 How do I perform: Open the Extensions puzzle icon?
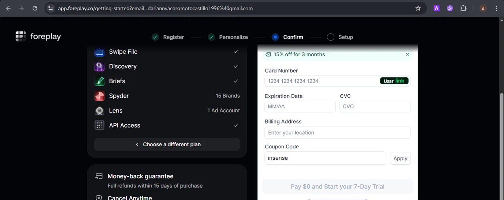pos(463,8)
